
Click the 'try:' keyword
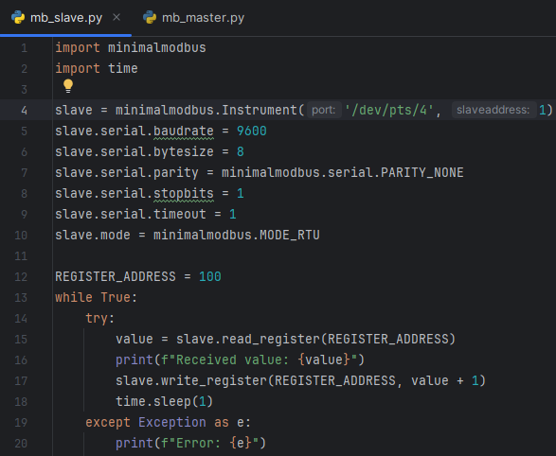tap(100, 318)
